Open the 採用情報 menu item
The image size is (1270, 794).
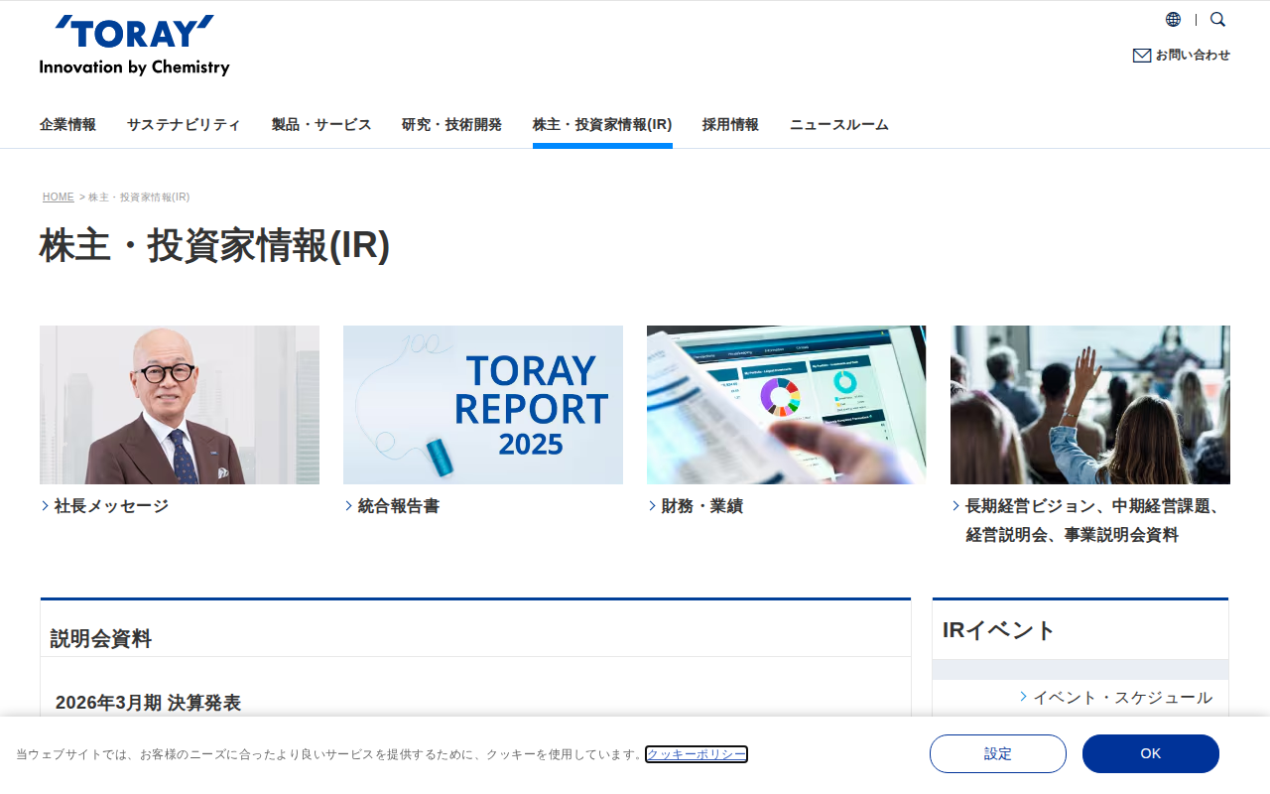(730, 125)
